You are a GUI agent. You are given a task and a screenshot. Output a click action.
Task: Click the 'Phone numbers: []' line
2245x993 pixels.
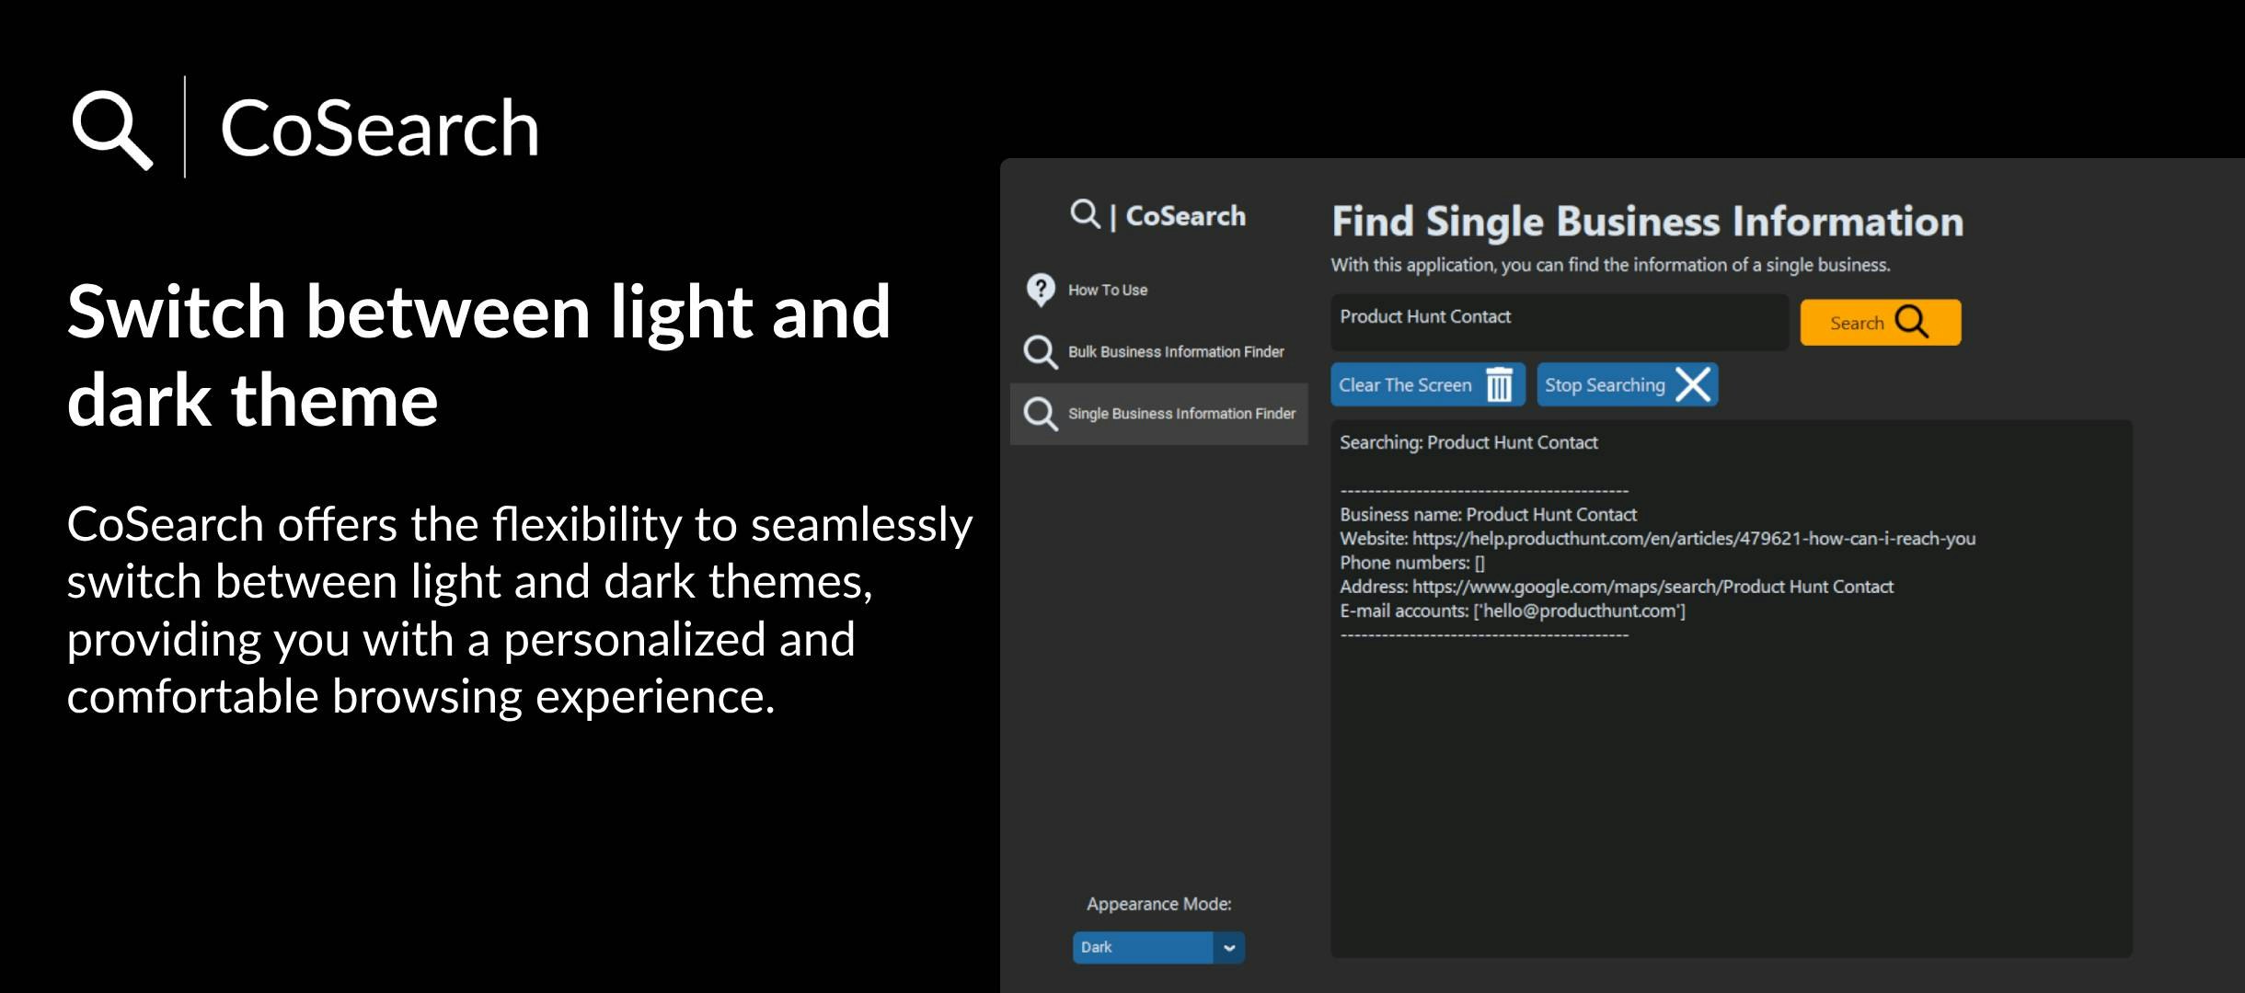coord(1412,563)
